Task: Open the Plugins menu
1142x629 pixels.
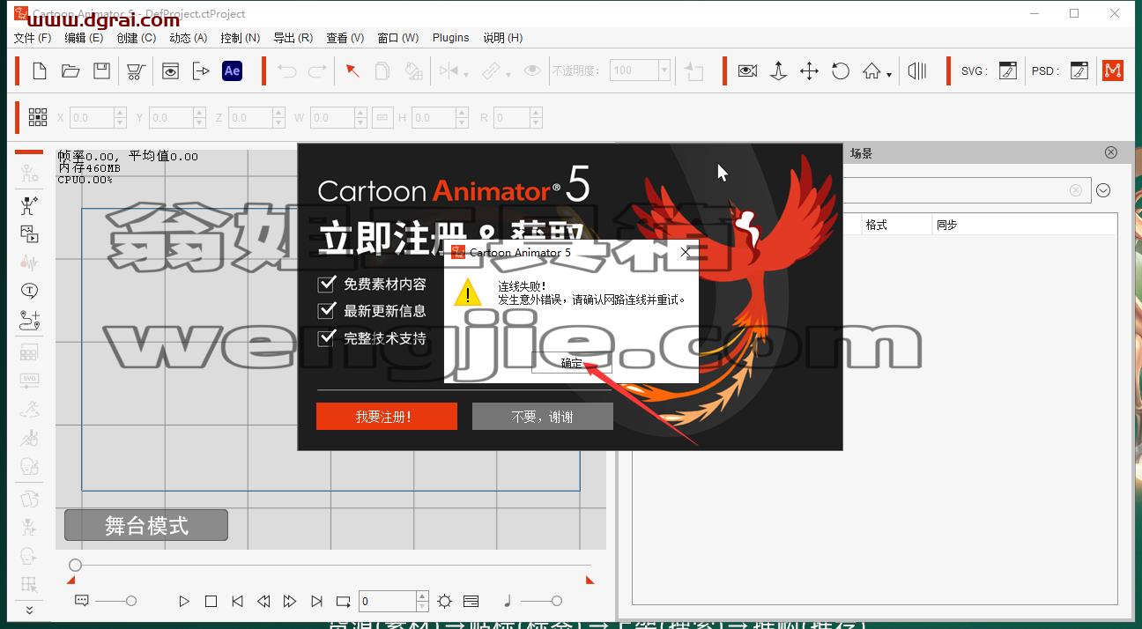Action: (450, 38)
